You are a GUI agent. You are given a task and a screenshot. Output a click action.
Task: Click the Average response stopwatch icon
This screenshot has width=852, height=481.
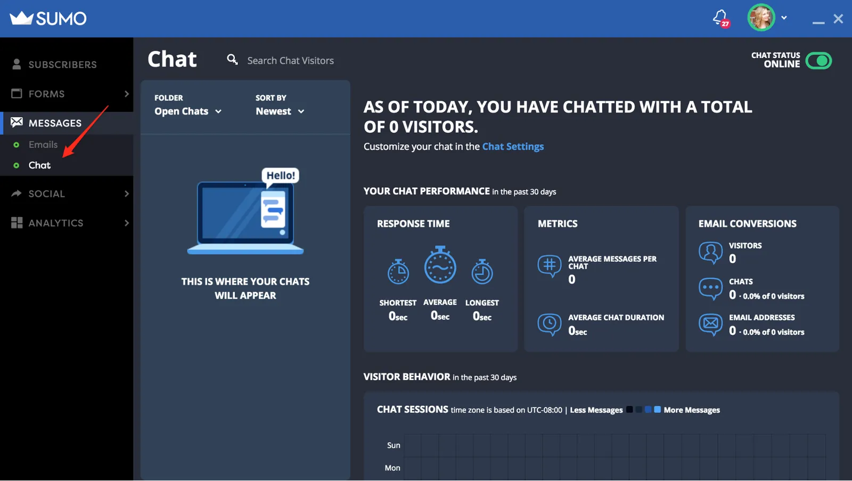tap(440, 265)
